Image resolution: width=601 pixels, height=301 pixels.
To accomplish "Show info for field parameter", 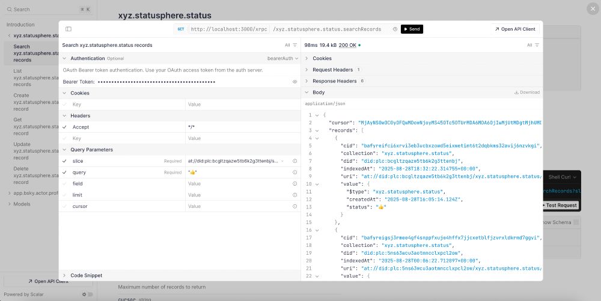I will [294, 184].
